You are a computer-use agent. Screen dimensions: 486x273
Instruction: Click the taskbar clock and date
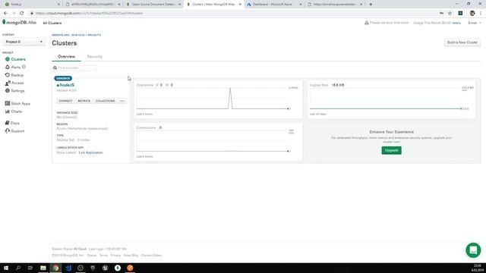[x=478, y=268]
